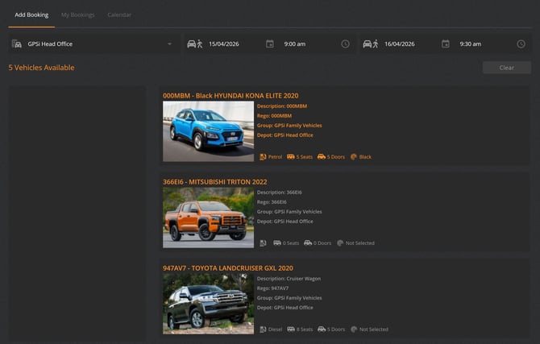Open the Mitsubishi Triton 2022 title link
This screenshot has width=540, height=344.
point(215,182)
